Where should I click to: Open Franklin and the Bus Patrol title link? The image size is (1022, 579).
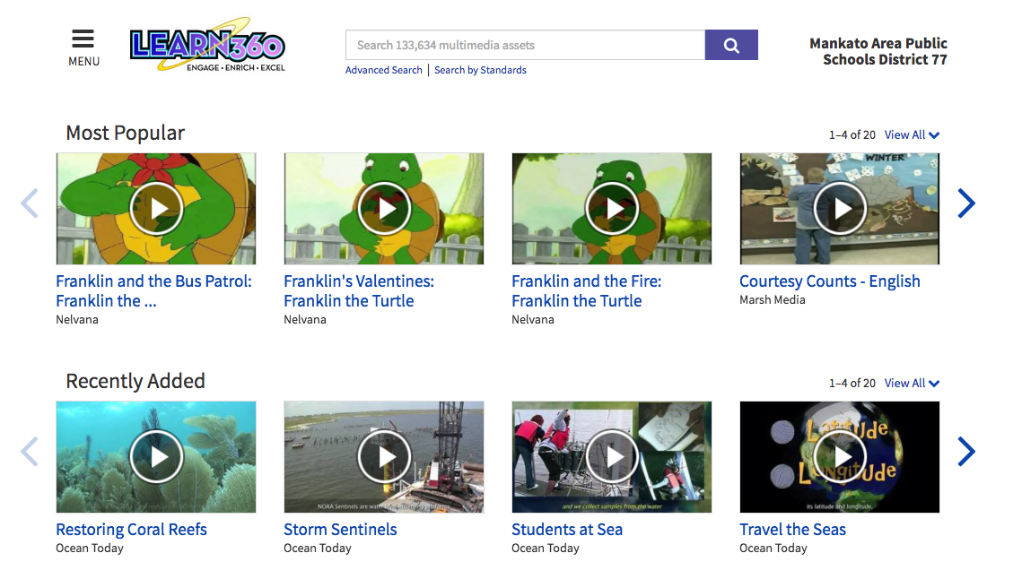point(153,291)
